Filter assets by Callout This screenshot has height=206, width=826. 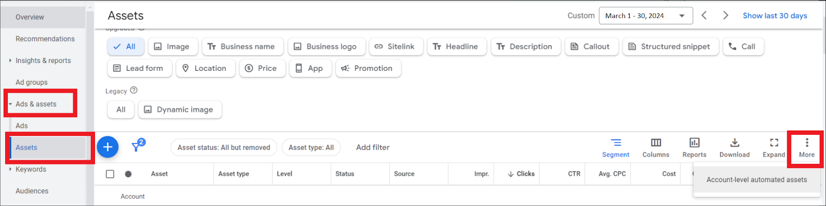[591, 46]
